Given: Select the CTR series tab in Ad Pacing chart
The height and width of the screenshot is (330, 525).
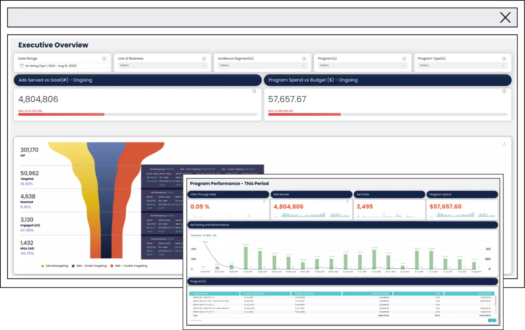Looking at the screenshot, I should coord(214,235).
